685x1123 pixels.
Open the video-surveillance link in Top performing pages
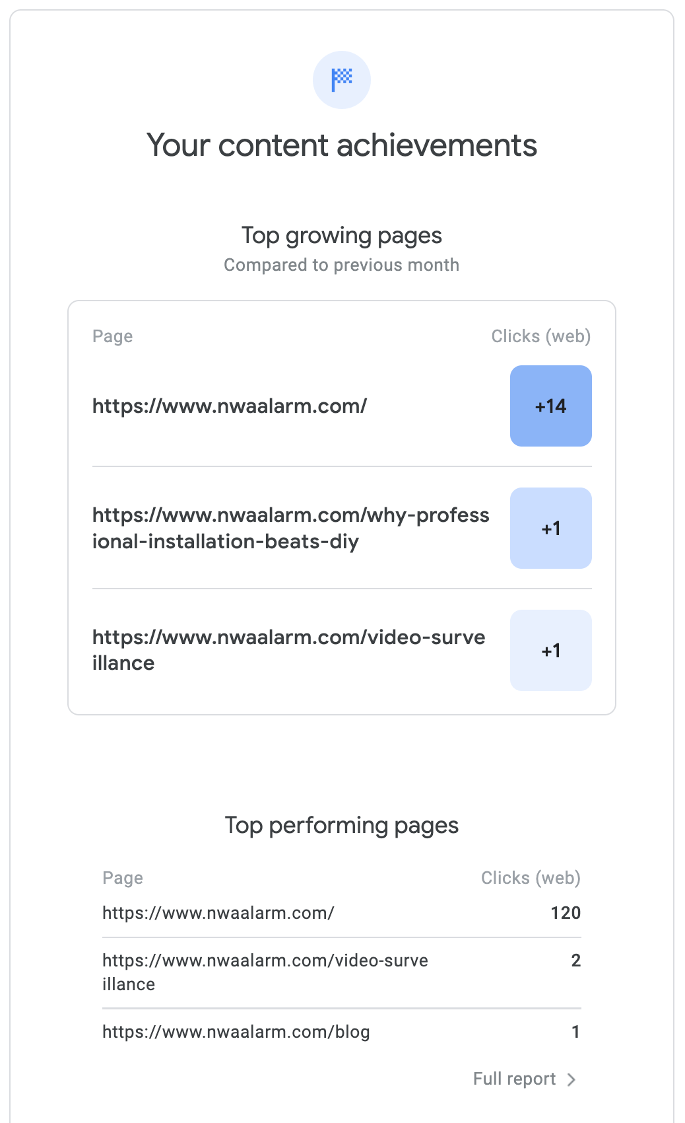pos(265,972)
